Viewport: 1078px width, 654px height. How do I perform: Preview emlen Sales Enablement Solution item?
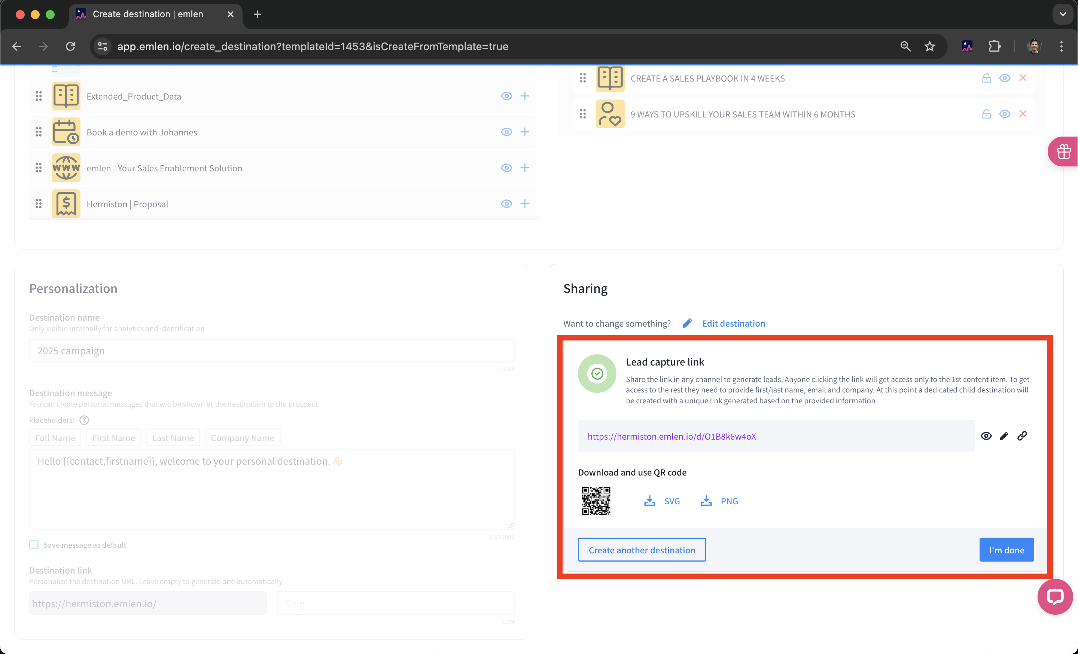coord(506,168)
